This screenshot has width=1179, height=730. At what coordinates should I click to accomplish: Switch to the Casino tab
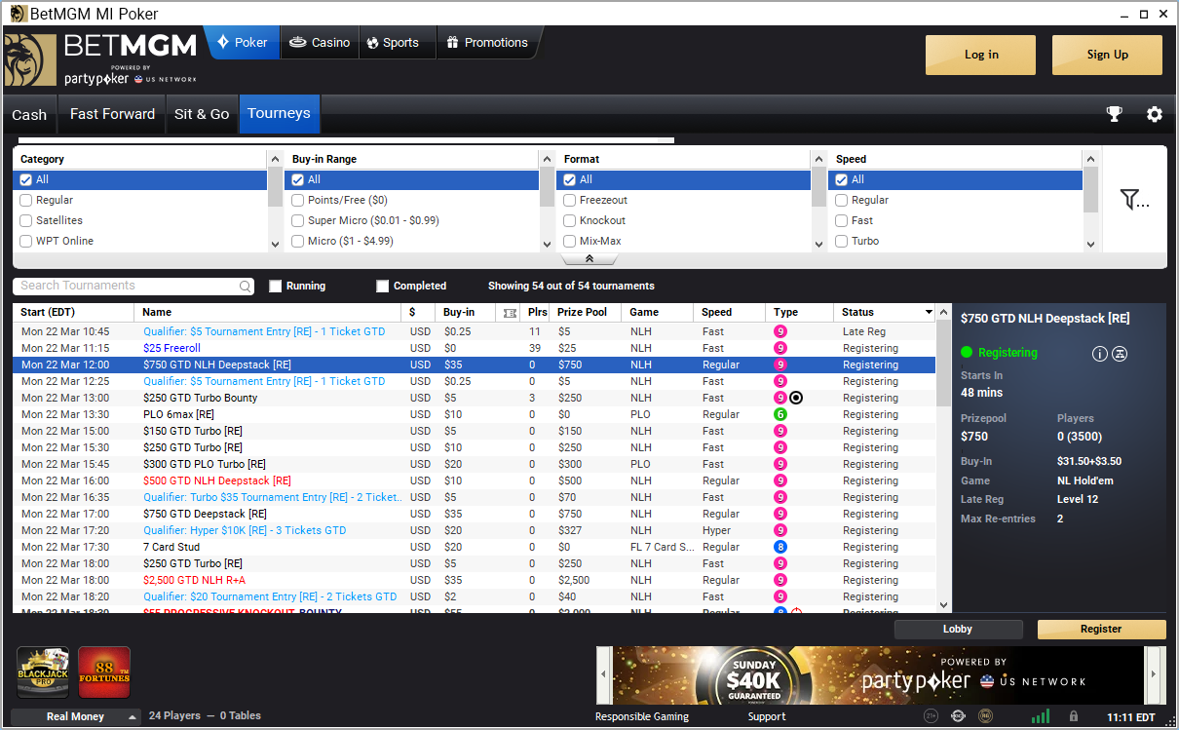(x=321, y=43)
